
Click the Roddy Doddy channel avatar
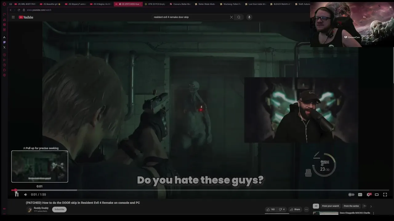coord(30,210)
